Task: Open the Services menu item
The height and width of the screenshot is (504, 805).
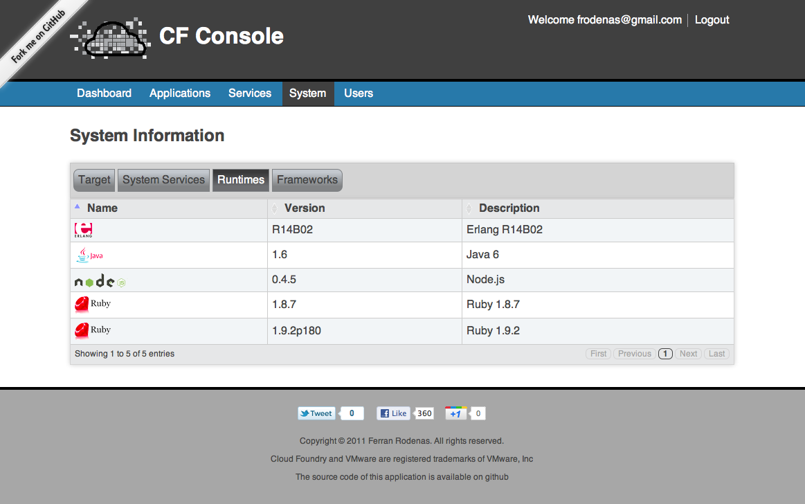Action: 249,93
